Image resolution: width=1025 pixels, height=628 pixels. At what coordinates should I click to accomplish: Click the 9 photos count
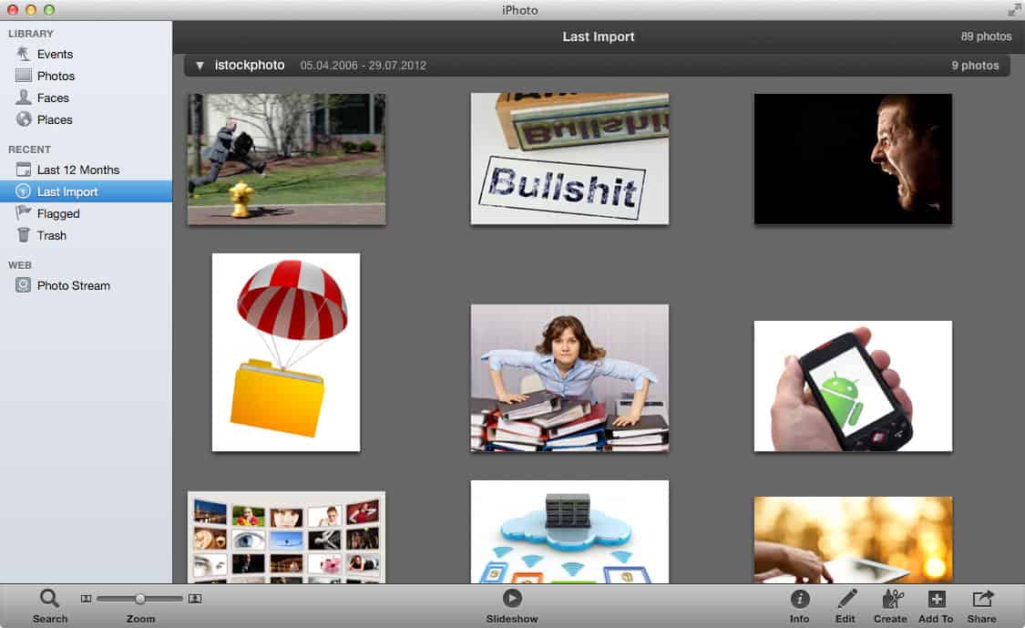pyautogui.click(x=975, y=66)
